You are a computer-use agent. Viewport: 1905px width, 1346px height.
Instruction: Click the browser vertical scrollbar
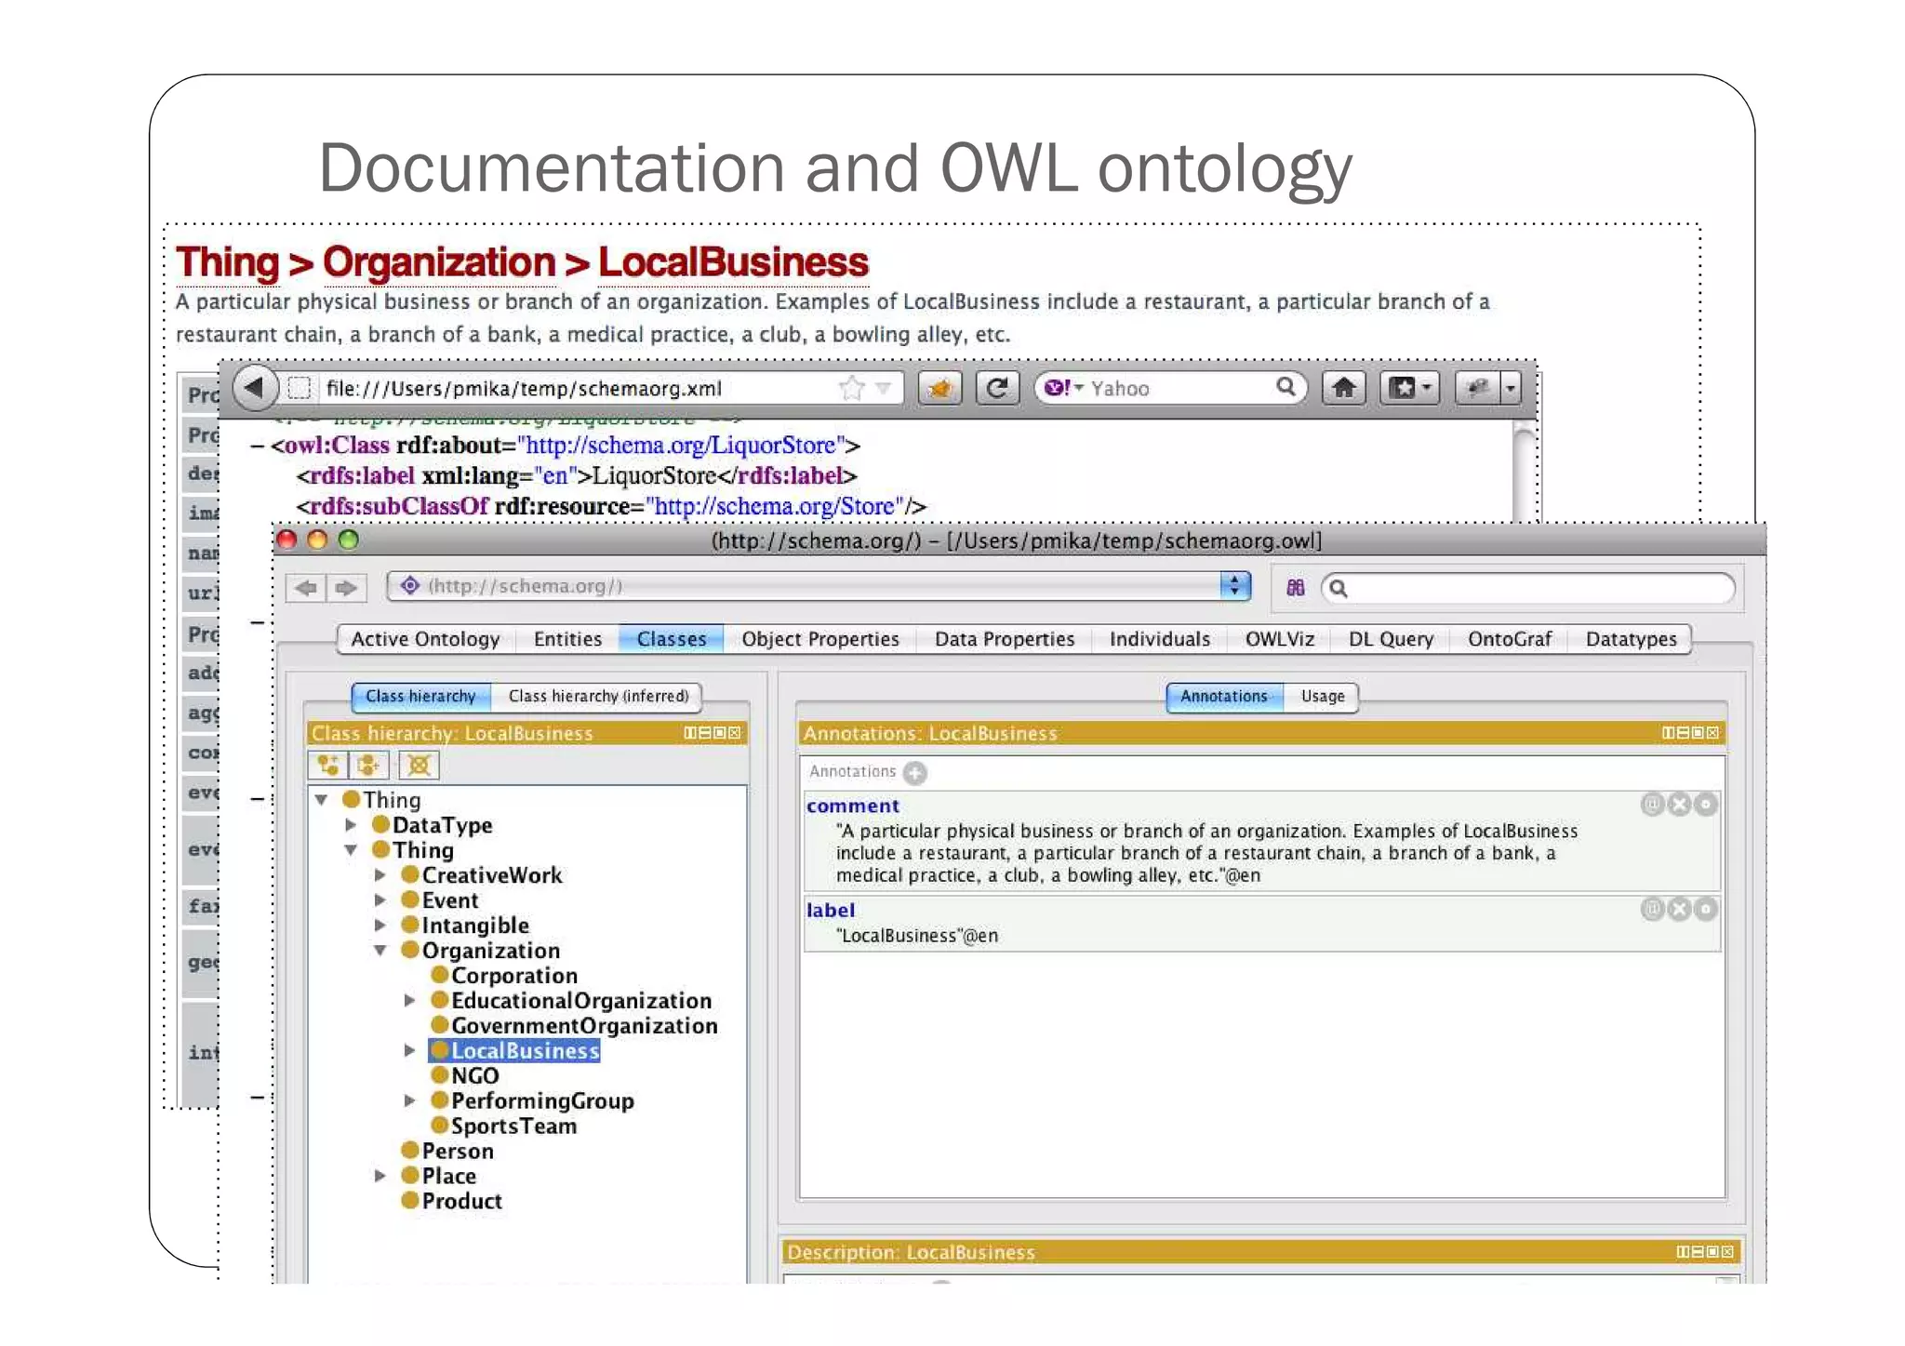click(1523, 471)
